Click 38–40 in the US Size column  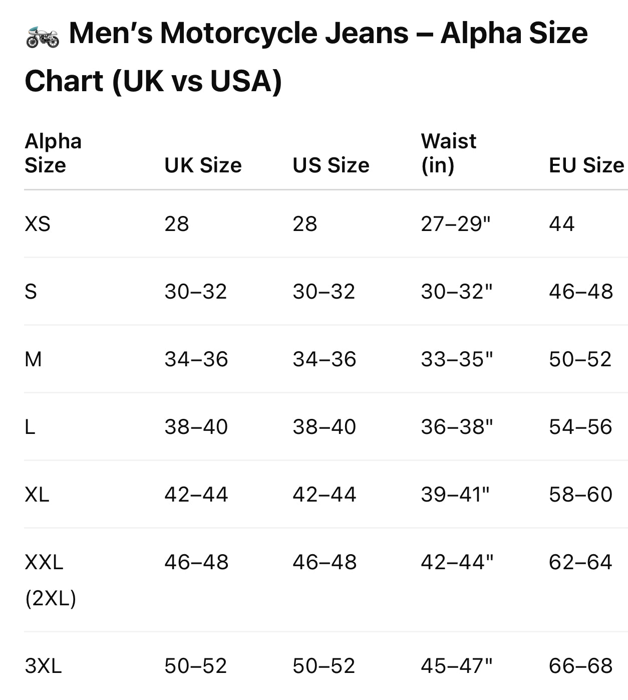(x=325, y=427)
